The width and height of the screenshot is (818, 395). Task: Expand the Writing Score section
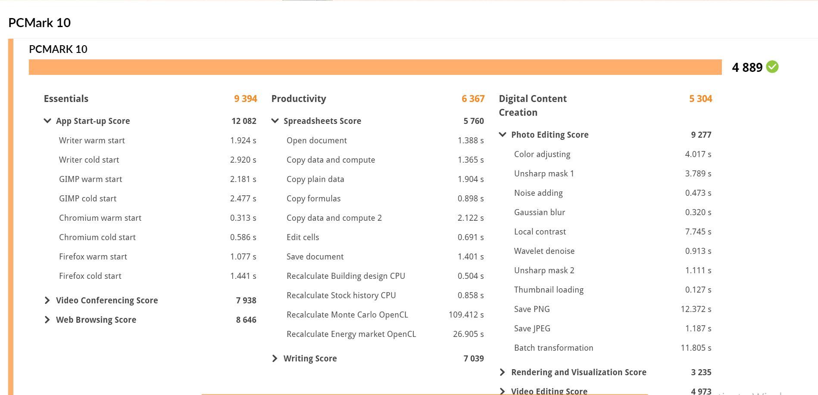click(275, 358)
